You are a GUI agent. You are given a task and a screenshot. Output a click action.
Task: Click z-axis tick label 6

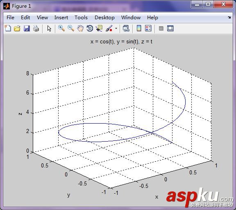(x=27, y=93)
